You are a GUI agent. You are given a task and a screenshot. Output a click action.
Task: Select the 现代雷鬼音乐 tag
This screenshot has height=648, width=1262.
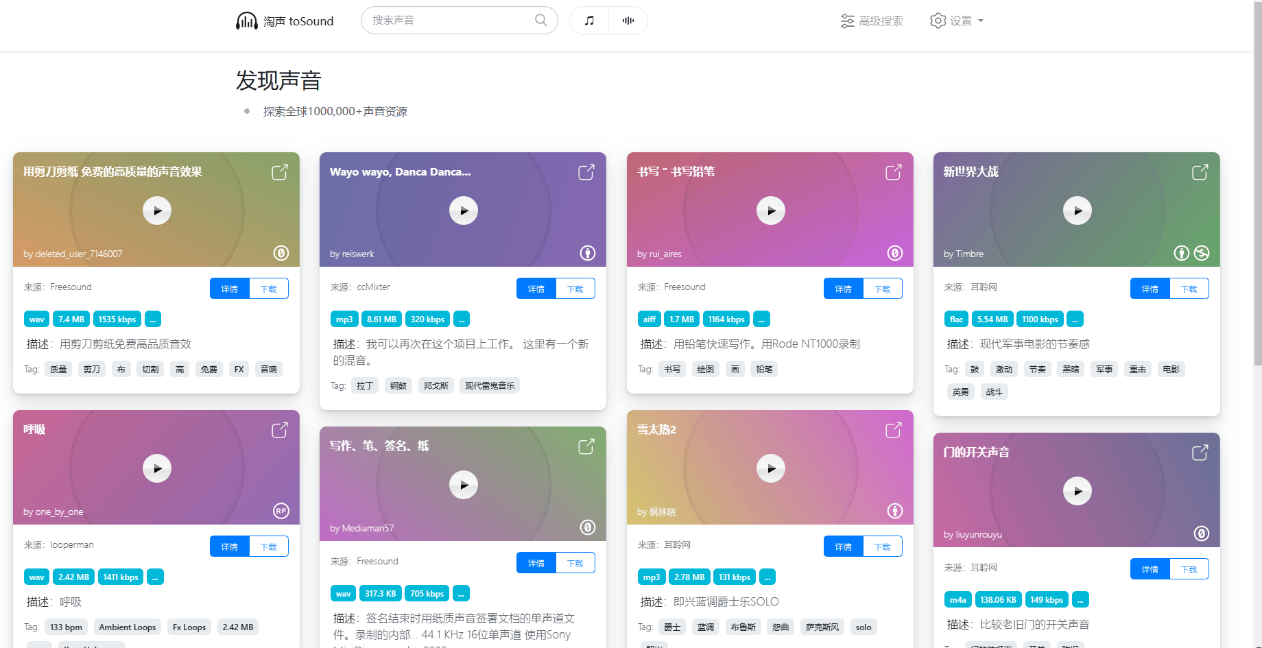pyautogui.click(x=490, y=386)
